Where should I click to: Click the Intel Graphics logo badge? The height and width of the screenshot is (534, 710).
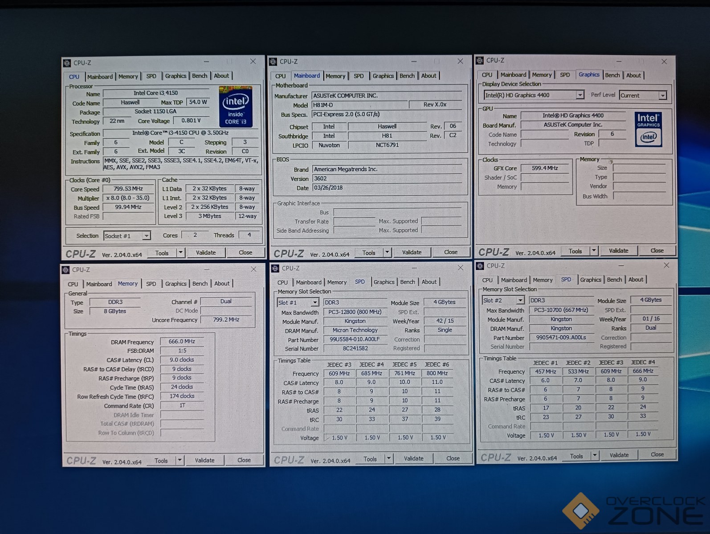[x=648, y=129]
